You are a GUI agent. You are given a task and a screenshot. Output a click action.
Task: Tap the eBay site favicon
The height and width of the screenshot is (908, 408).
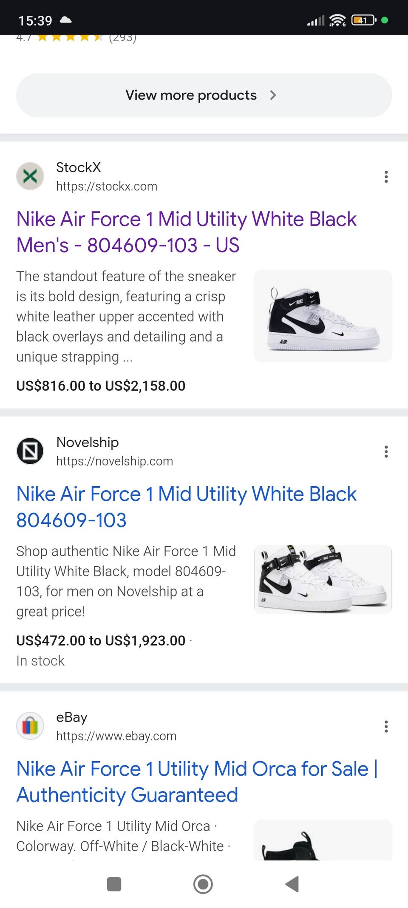click(30, 726)
